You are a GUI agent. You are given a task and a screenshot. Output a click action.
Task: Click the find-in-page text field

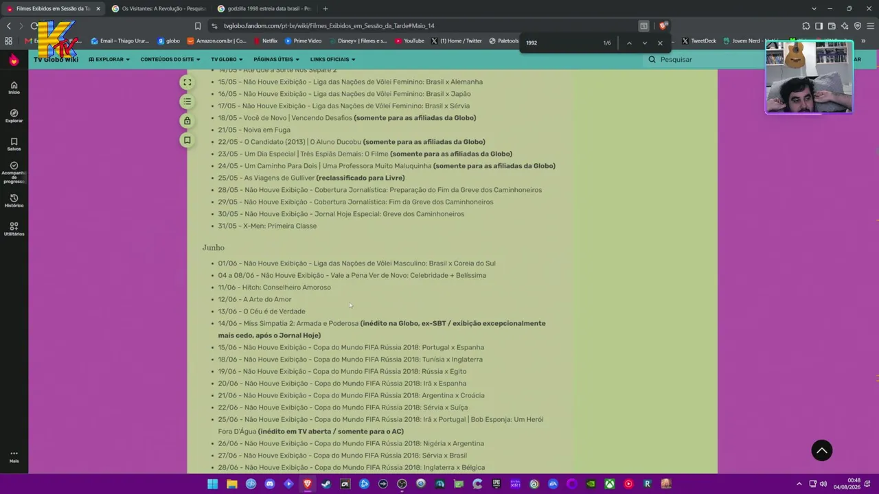(x=560, y=43)
